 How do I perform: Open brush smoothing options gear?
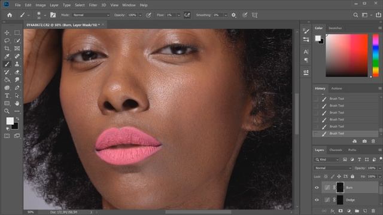234,15
